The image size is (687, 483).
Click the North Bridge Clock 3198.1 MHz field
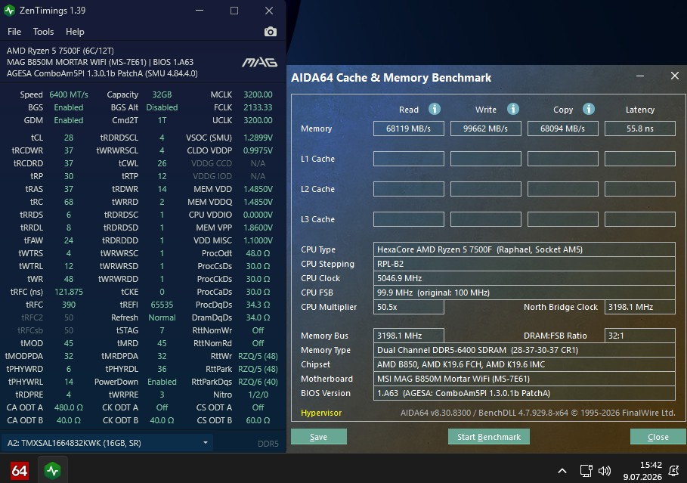coord(639,307)
